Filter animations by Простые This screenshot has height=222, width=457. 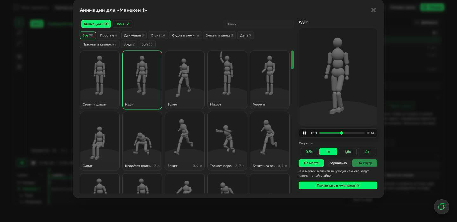pyautogui.click(x=109, y=35)
